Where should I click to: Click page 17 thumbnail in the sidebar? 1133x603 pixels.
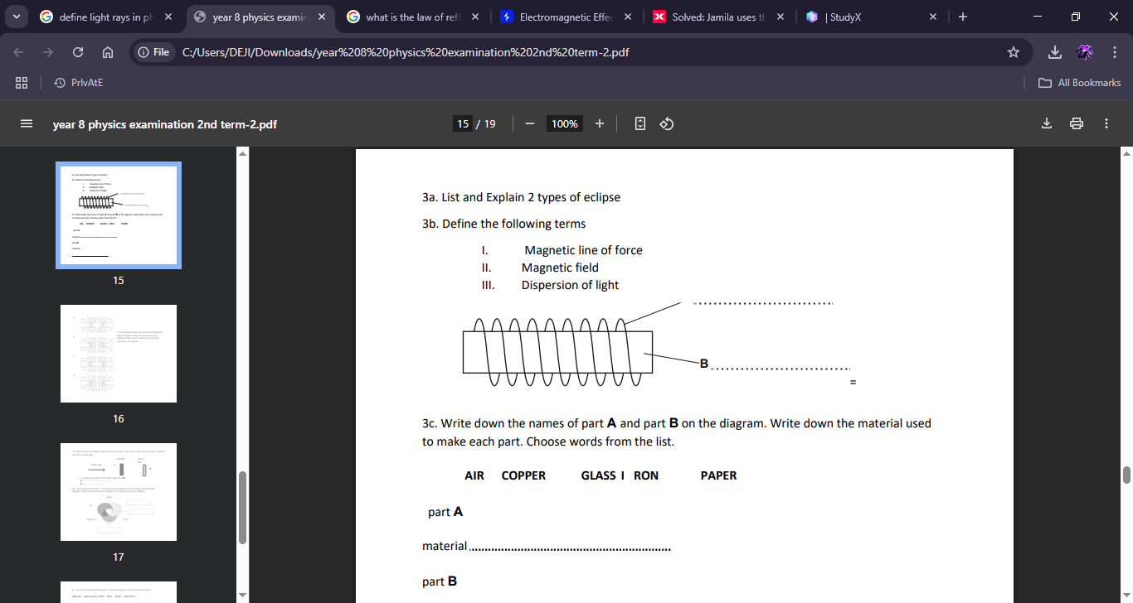[118, 492]
